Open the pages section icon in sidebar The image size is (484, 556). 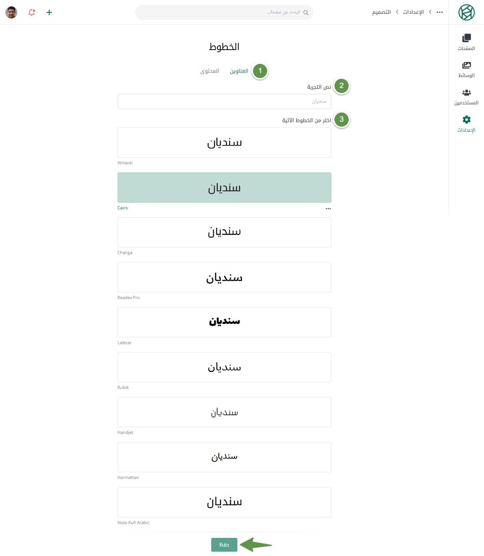coord(466,38)
